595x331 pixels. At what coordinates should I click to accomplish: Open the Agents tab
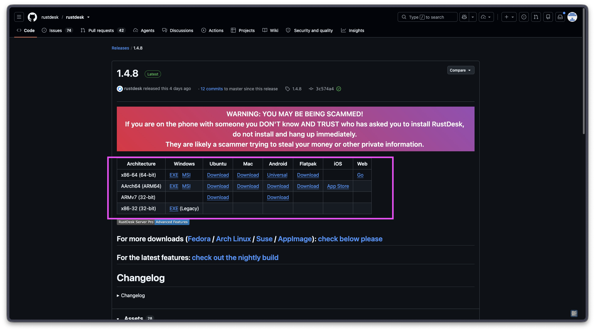point(144,31)
